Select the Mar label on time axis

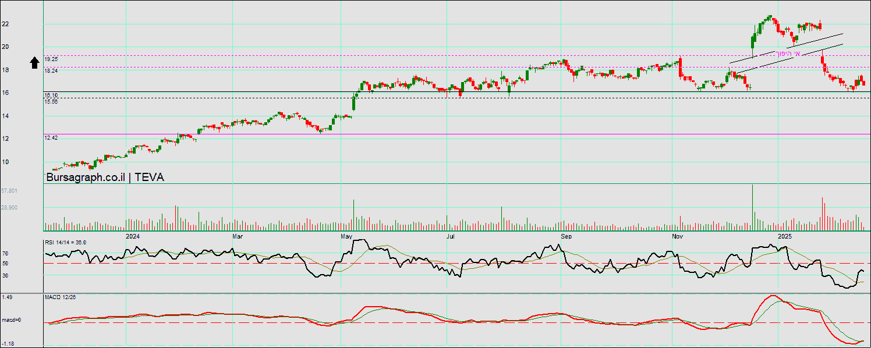pos(238,236)
